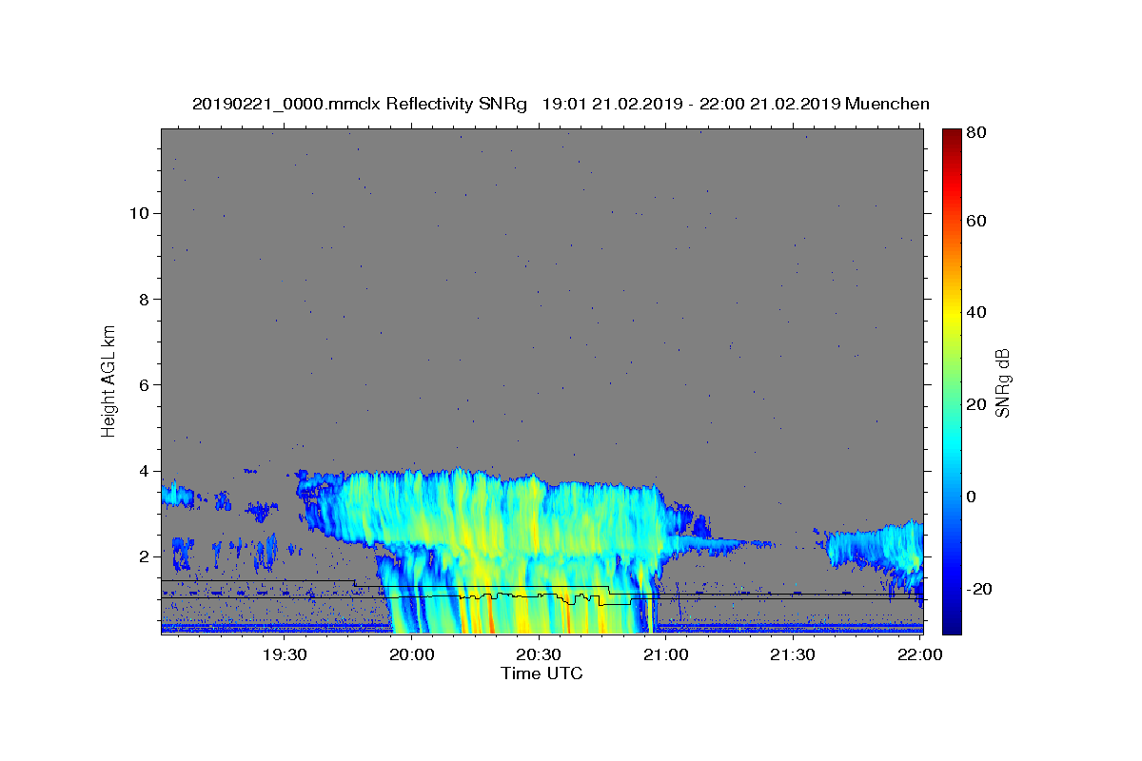The height and width of the screenshot is (761, 1142).
Task: Click the plot title starting "20190221_0000.mmclx"
Action: pyautogui.click(x=561, y=104)
